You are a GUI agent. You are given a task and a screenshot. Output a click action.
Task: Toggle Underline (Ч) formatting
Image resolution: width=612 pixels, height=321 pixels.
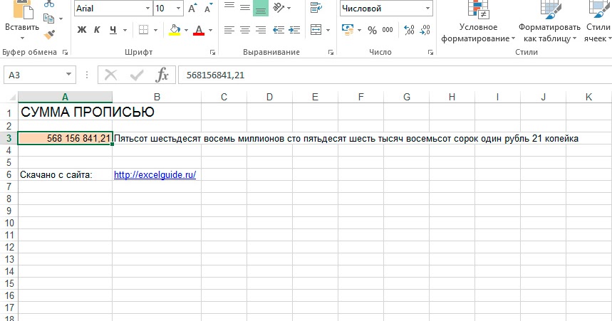[x=113, y=30]
